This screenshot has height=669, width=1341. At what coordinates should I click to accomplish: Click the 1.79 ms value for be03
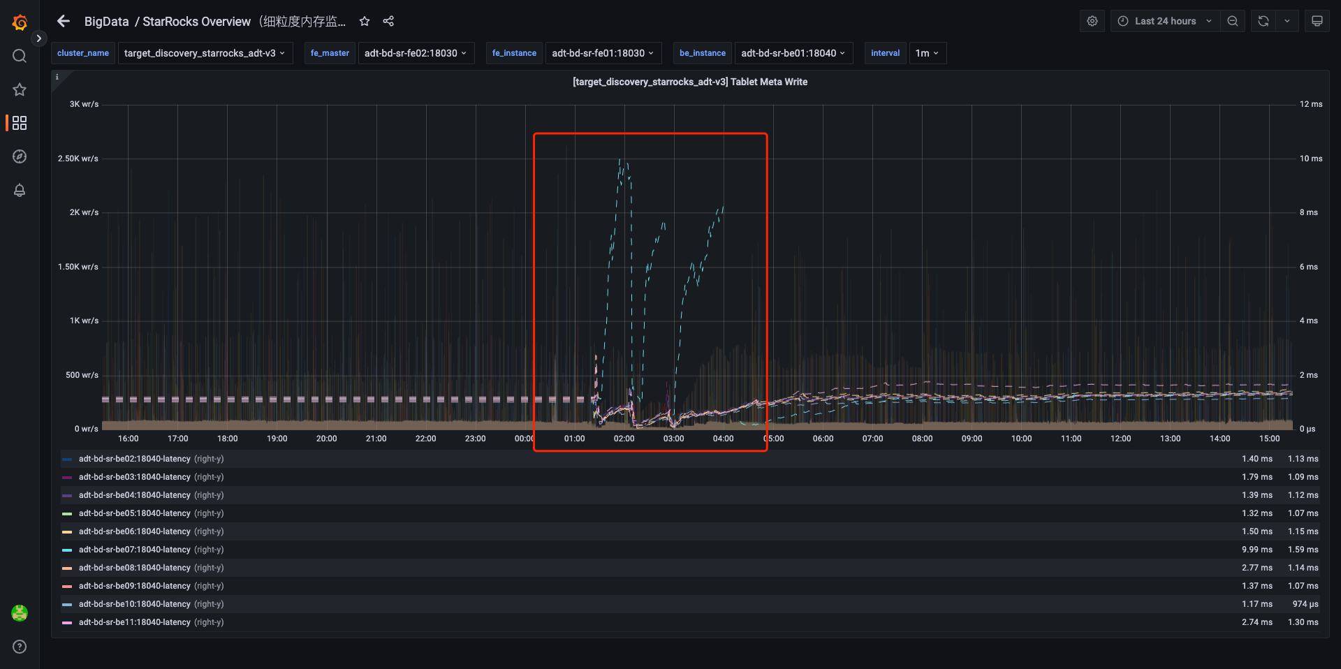tap(1257, 477)
